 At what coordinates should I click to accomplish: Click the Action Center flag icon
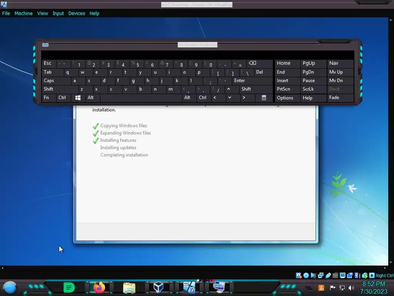coord(332,288)
